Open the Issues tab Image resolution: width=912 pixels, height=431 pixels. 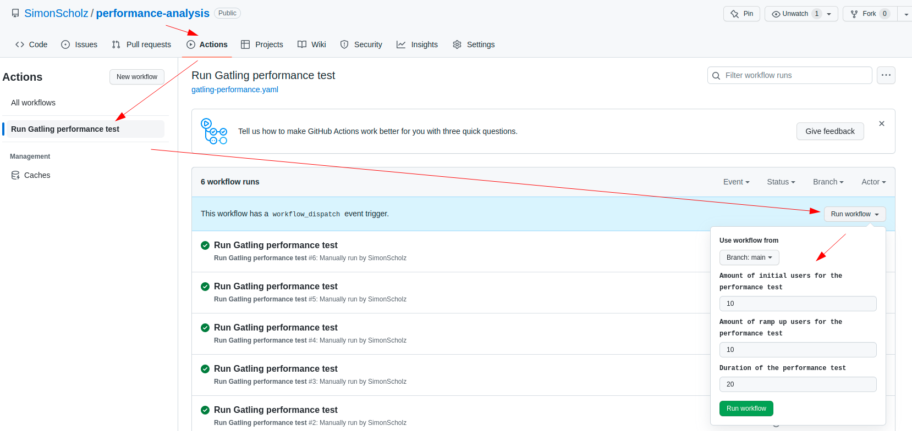pyautogui.click(x=79, y=44)
